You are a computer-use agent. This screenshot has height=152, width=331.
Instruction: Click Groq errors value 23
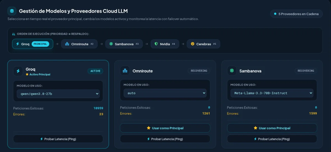101,114
